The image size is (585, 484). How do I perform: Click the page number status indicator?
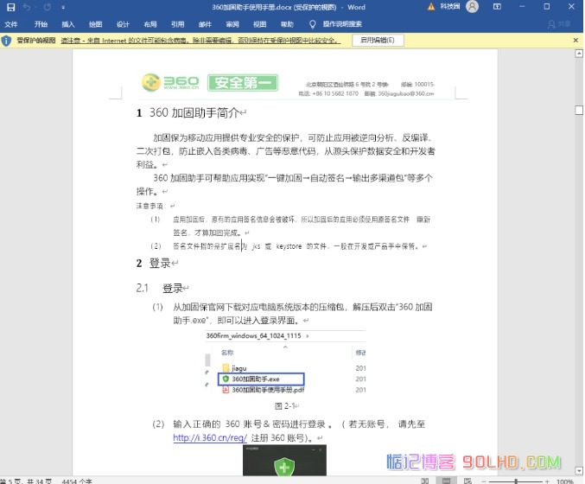pos(26,481)
